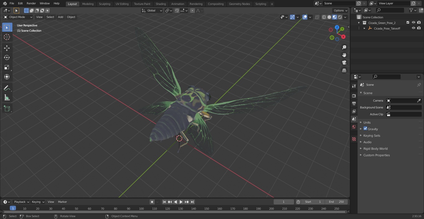Click the timeline frame 1 marker
This screenshot has height=219, width=424.
point(13,208)
